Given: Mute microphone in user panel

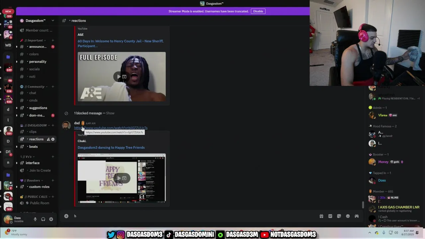Looking at the screenshot, I should (x=35, y=219).
